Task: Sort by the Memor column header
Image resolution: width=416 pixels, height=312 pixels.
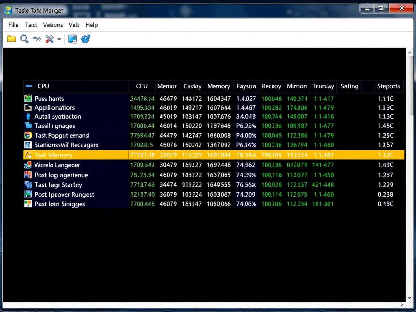Action: [167, 86]
